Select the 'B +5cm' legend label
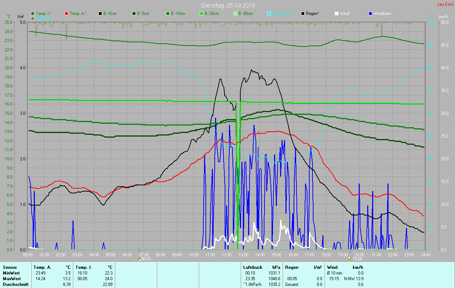This screenshot has height=288, width=455. point(110,14)
